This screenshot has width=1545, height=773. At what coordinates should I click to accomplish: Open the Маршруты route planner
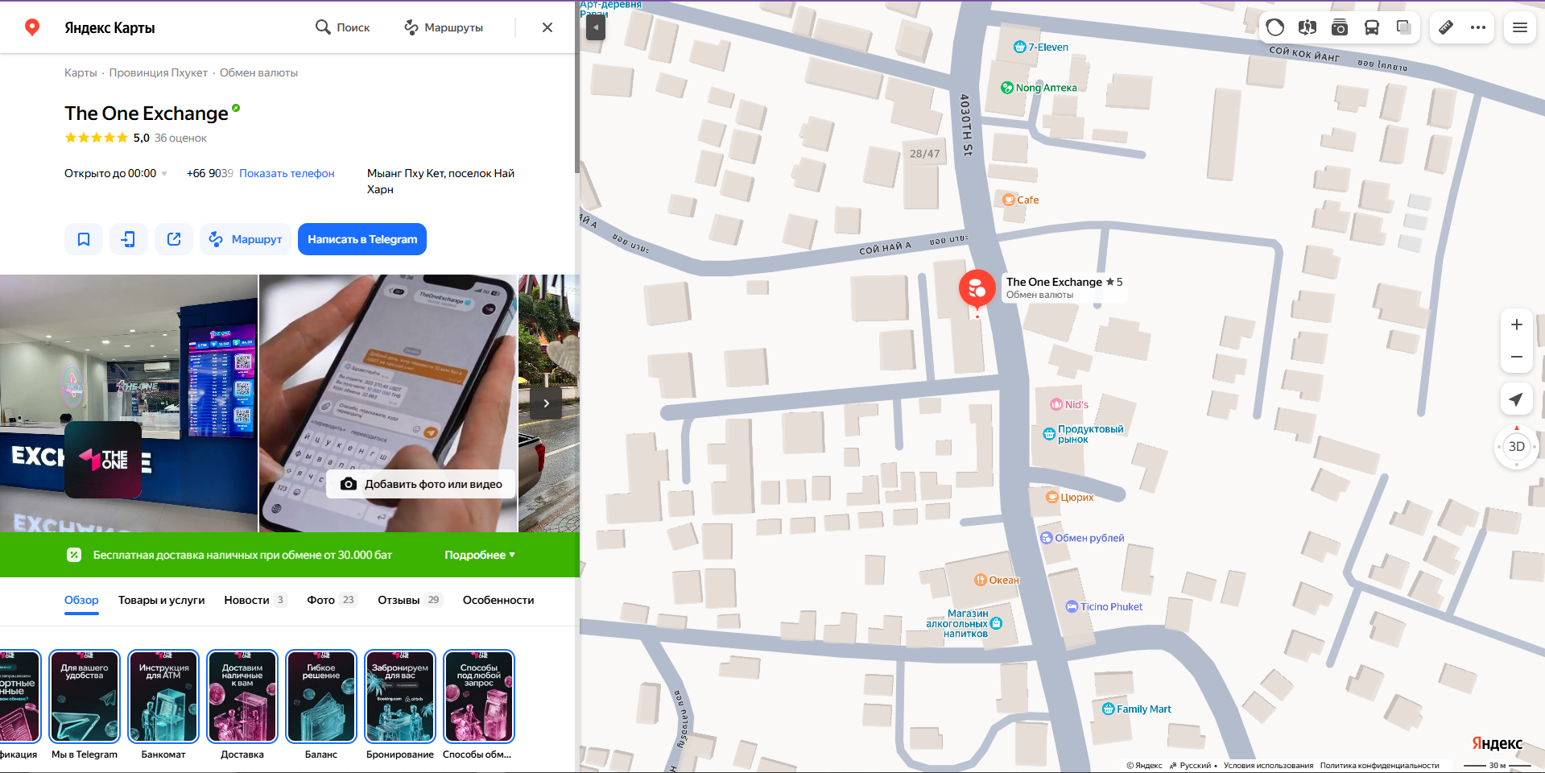444,27
